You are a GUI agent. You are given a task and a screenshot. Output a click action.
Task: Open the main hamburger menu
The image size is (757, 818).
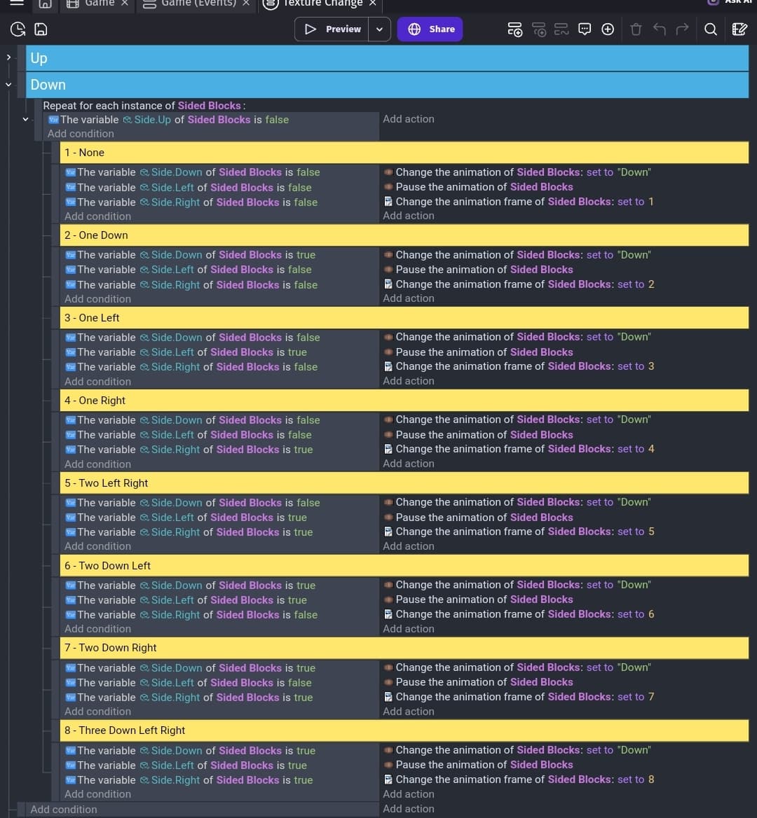(x=18, y=3)
